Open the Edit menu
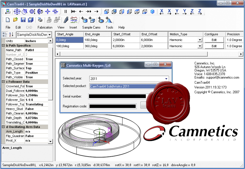The image size is (245, 169). pos(18,27)
